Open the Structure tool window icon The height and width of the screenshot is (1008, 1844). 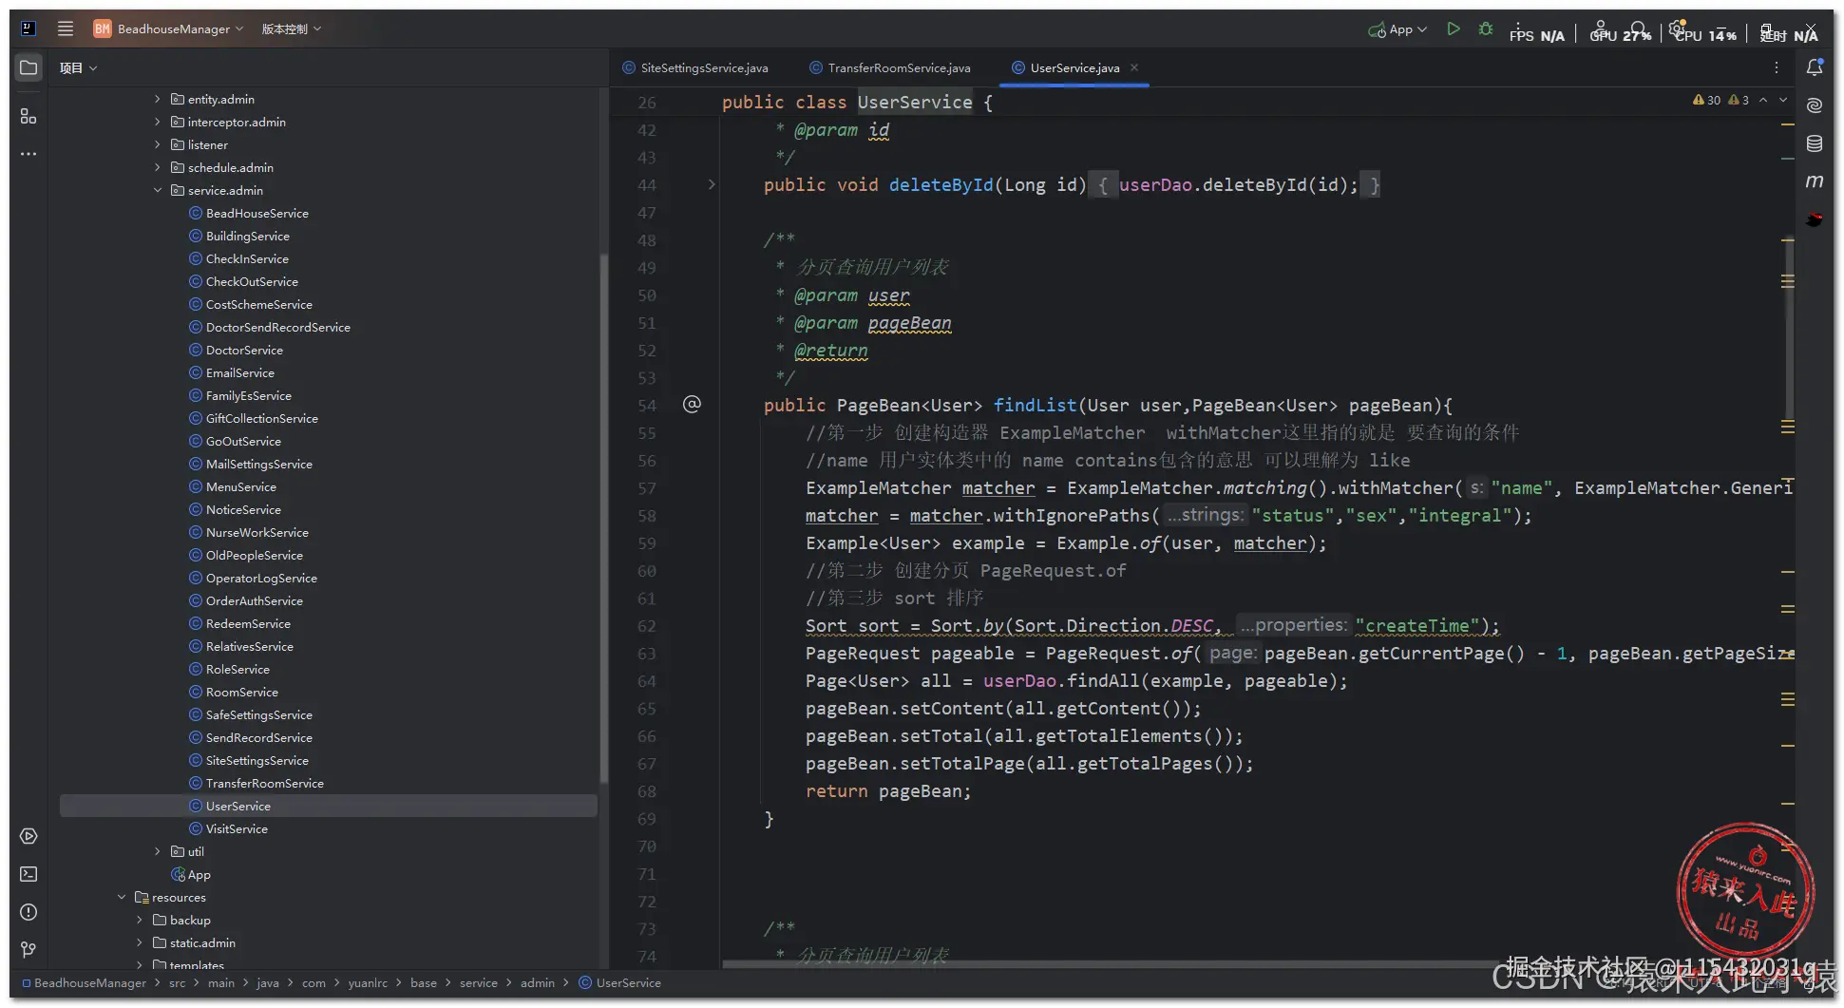(29, 116)
